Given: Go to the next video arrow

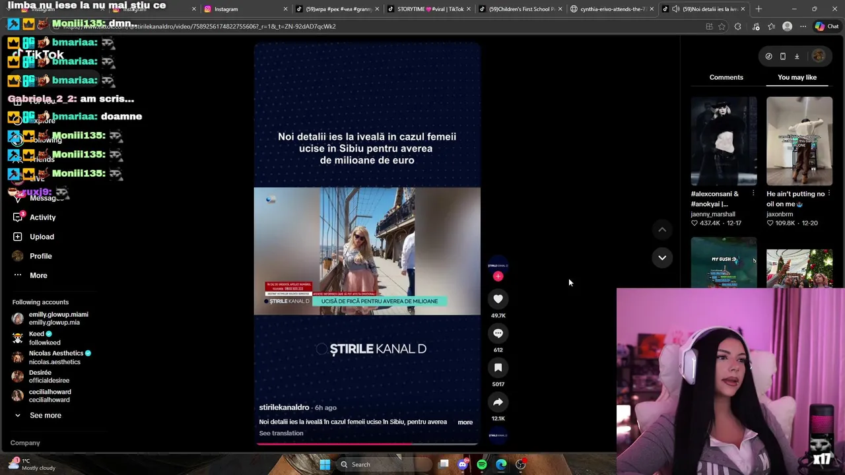Looking at the screenshot, I should click(662, 257).
